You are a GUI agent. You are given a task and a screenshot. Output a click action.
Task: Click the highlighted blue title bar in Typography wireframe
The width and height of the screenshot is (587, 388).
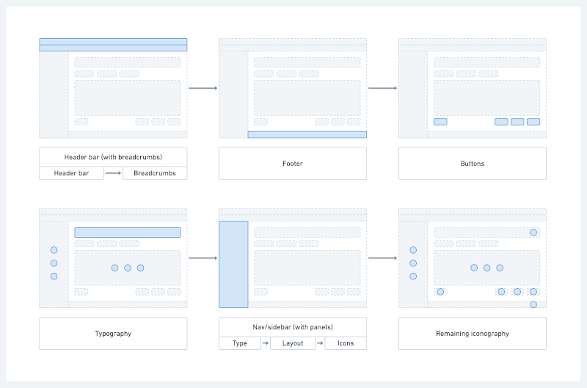click(x=128, y=233)
